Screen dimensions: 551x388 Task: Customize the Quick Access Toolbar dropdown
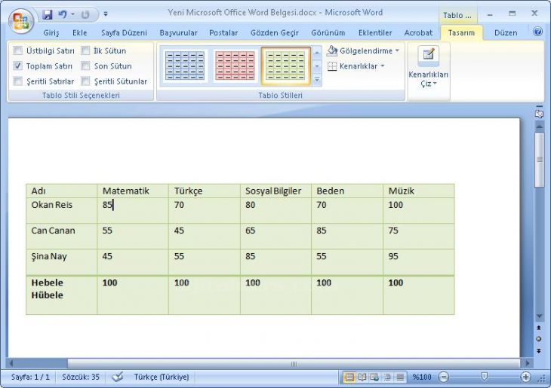[106, 14]
